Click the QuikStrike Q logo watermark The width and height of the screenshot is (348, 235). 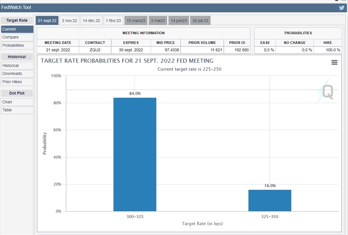click(x=325, y=91)
